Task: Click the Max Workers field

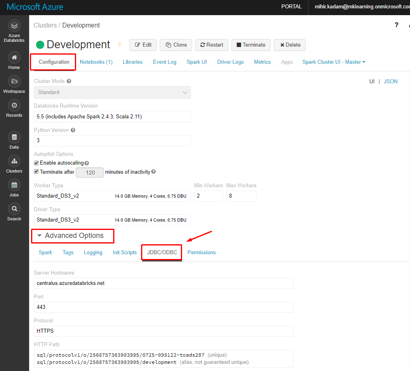Action: pyautogui.click(x=241, y=196)
